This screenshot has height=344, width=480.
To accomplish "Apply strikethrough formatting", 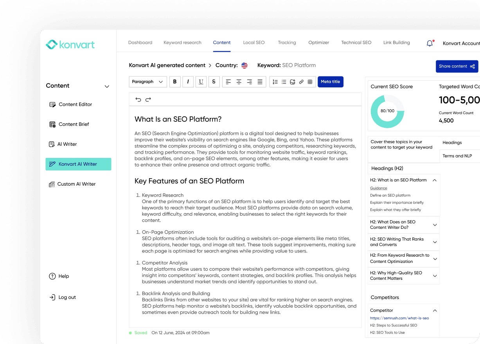I will click(214, 81).
